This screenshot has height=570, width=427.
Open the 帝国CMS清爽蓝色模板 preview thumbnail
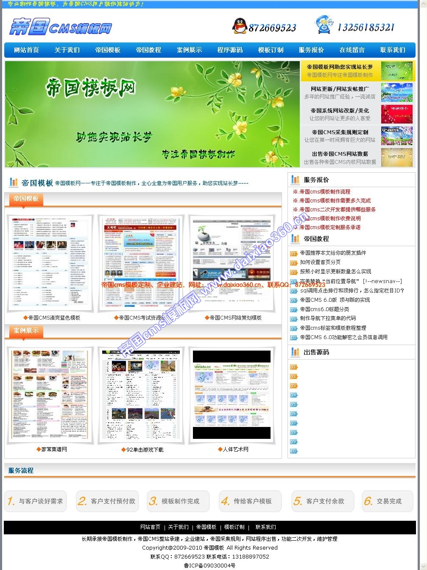(50, 264)
